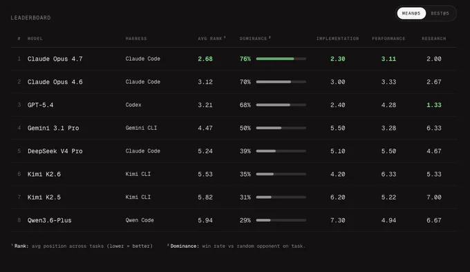The image size is (470, 272).
Task: Click the GPT-5.4 dominance bar
Action: (281, 105)
